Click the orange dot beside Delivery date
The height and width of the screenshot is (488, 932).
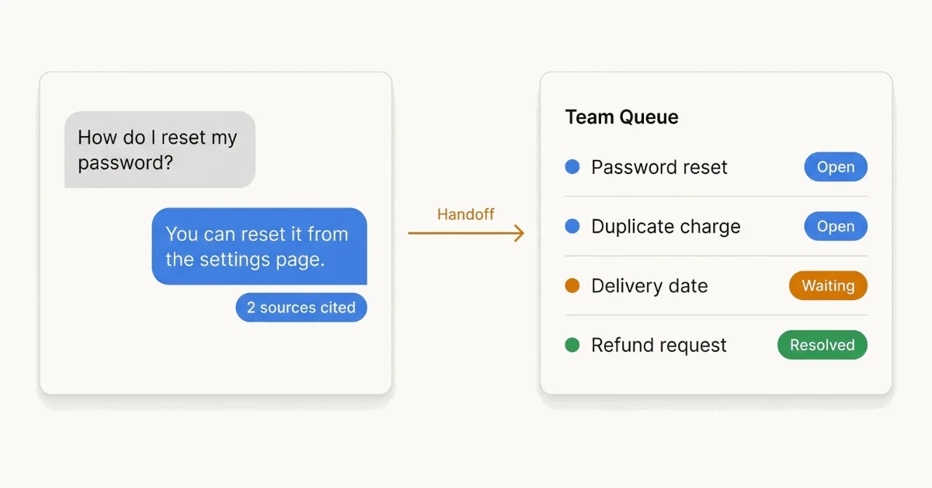click(572, 286)
